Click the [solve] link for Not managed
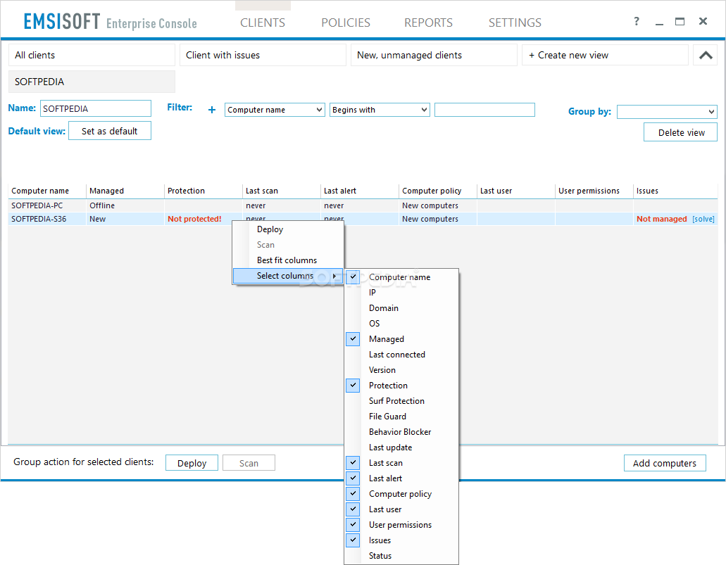The height and width of the screenshot is (565, 726). click(703, 219)
